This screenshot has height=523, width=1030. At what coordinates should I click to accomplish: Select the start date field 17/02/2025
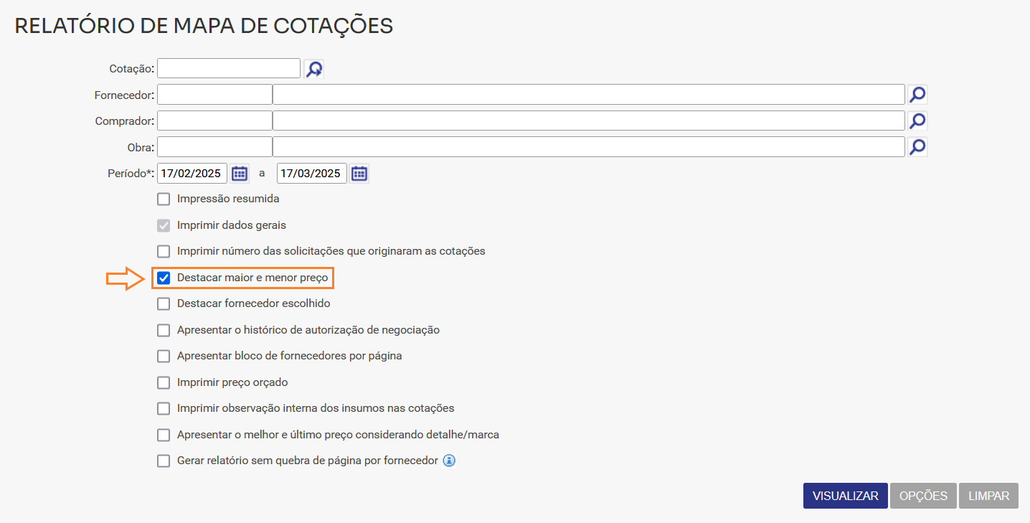point(192,173)
